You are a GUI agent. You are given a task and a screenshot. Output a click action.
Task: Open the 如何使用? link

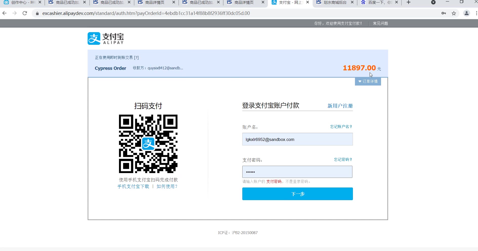pyautogui.click(x=167, y=186)
